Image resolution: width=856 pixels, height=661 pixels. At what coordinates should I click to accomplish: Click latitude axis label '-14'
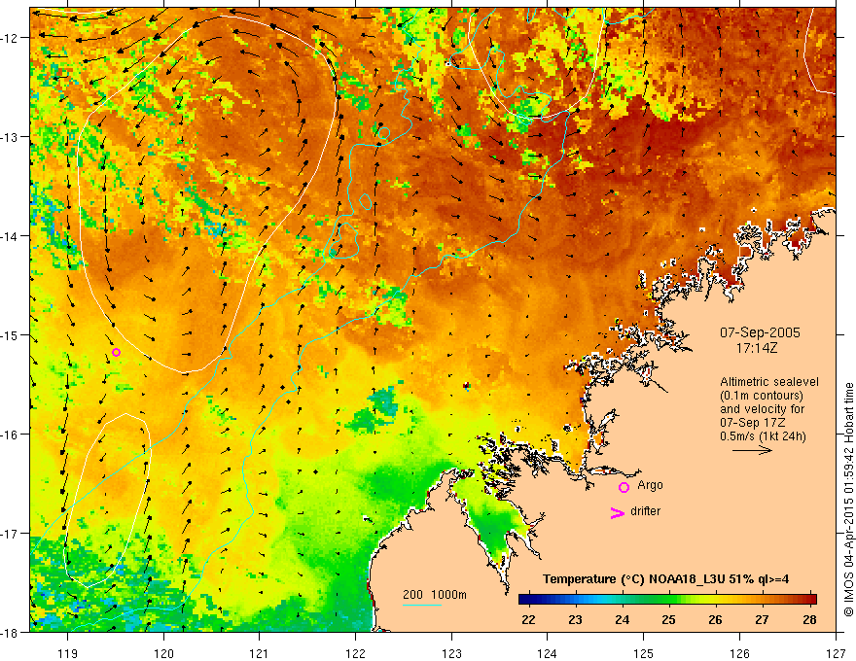pos(11,236)
